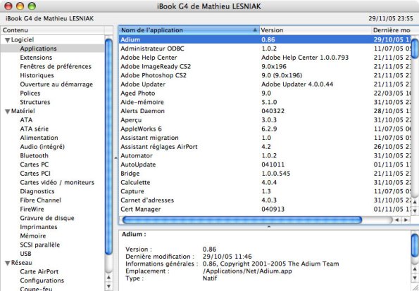Viewport: 419px width, 291px height.
Task: Select Cartes PCI in the sidebar
Action: point(35,174)
